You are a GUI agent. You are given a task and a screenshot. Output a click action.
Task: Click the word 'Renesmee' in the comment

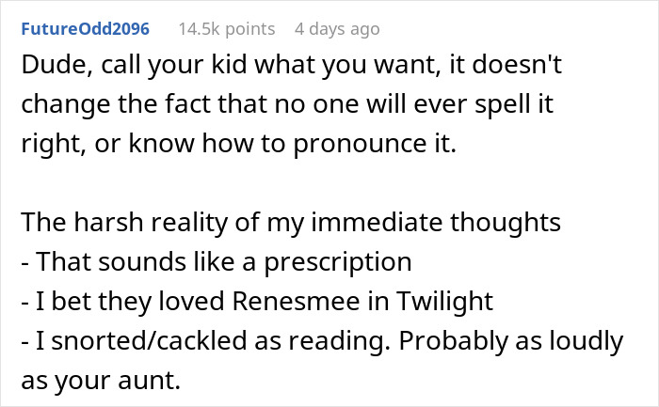(x=297, y=302)
